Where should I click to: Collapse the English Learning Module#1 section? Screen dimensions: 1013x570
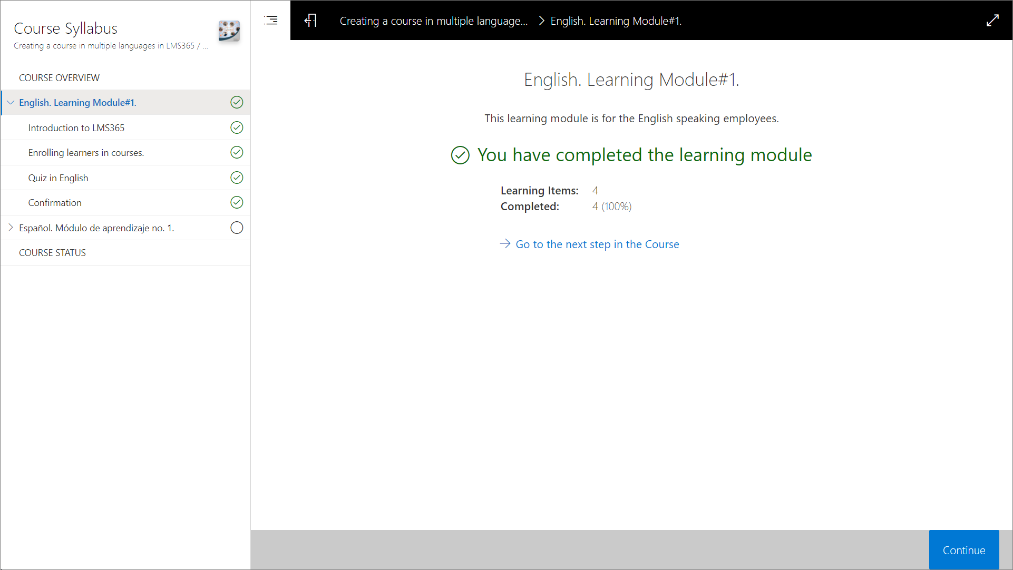[x=11, y=103]
